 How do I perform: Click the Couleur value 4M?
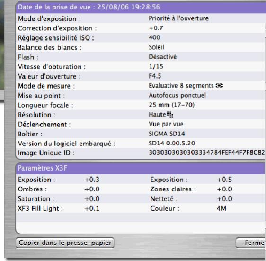tap(222, 208)
